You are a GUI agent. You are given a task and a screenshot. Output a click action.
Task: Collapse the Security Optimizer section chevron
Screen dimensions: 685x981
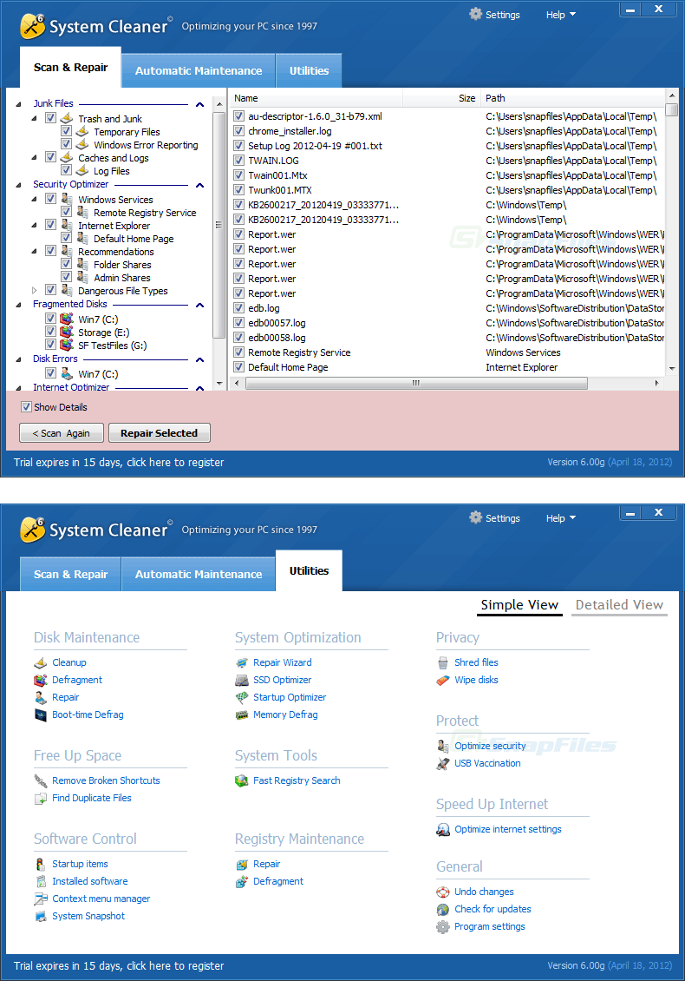click(x=200, y=185)
